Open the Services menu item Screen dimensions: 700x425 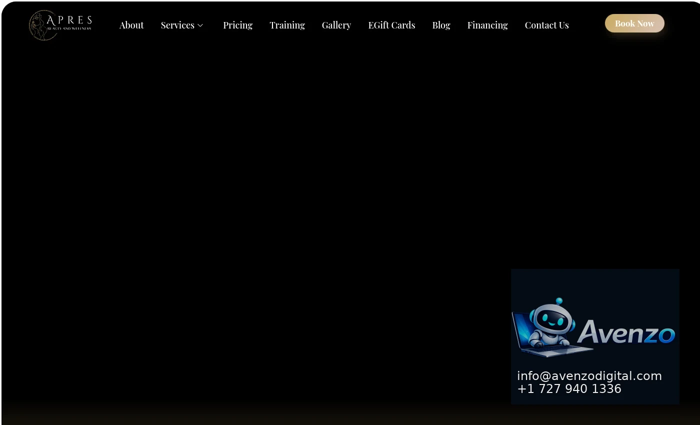coord(177,25)
